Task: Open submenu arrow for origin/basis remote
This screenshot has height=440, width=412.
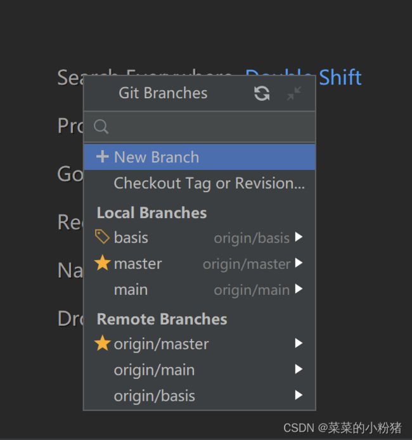Action: pyautogui.click(x=299, y=395)
